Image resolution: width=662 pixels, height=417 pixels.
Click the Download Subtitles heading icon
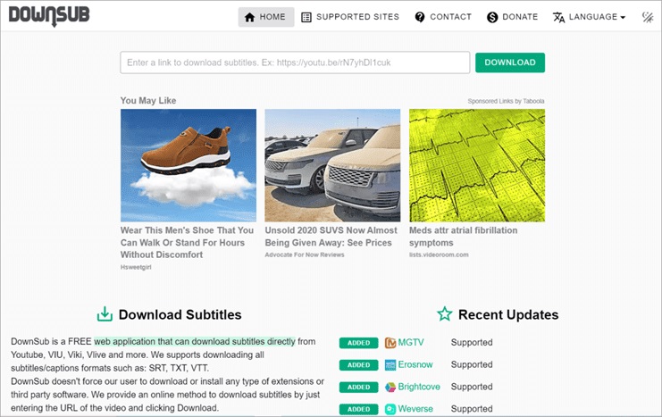(x=105, y=314)
